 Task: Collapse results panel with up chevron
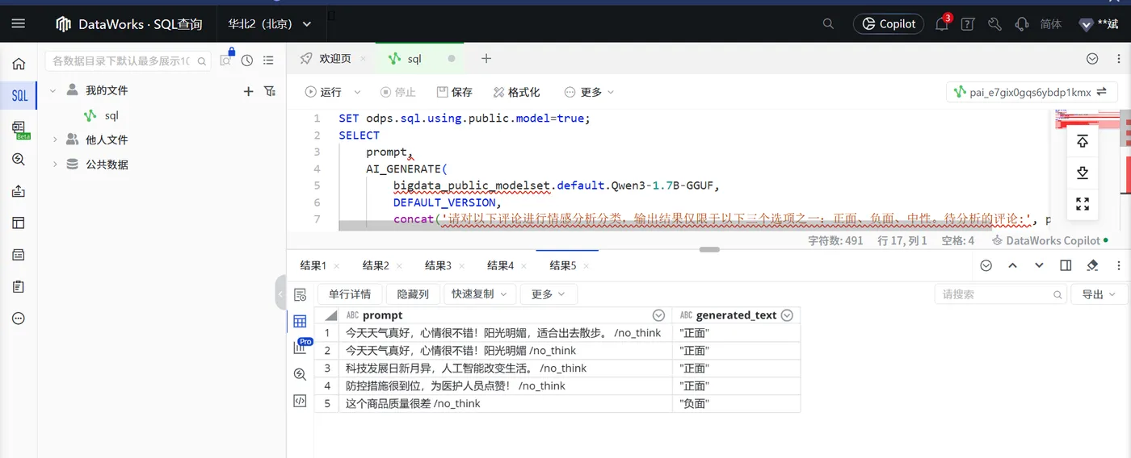pos(1012,265)
